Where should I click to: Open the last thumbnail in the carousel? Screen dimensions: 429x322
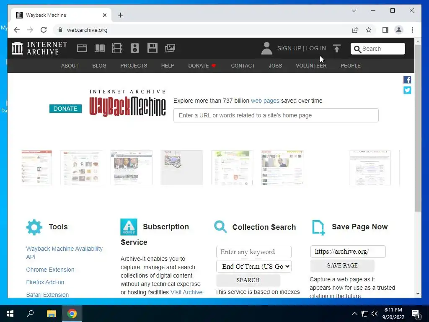370,168
